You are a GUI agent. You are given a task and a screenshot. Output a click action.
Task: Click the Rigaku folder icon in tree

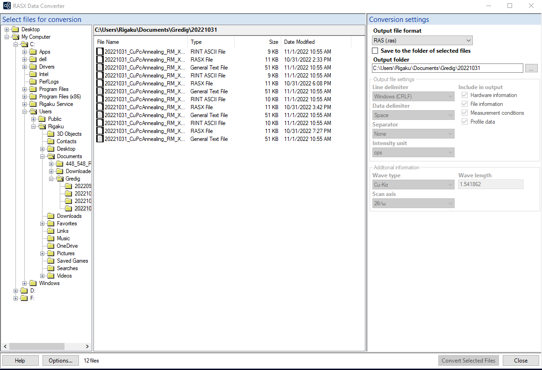pos(42,126)
